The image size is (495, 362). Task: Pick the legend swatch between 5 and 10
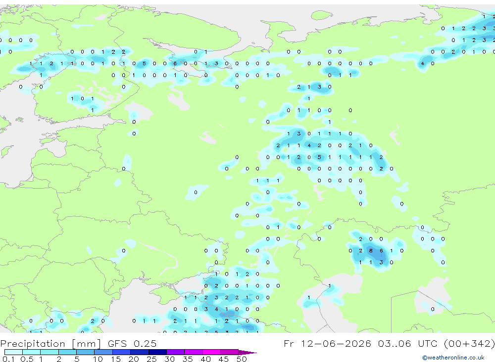(85, 352)
